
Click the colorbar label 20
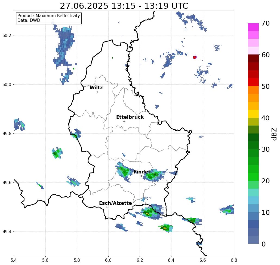pos(265,181)
